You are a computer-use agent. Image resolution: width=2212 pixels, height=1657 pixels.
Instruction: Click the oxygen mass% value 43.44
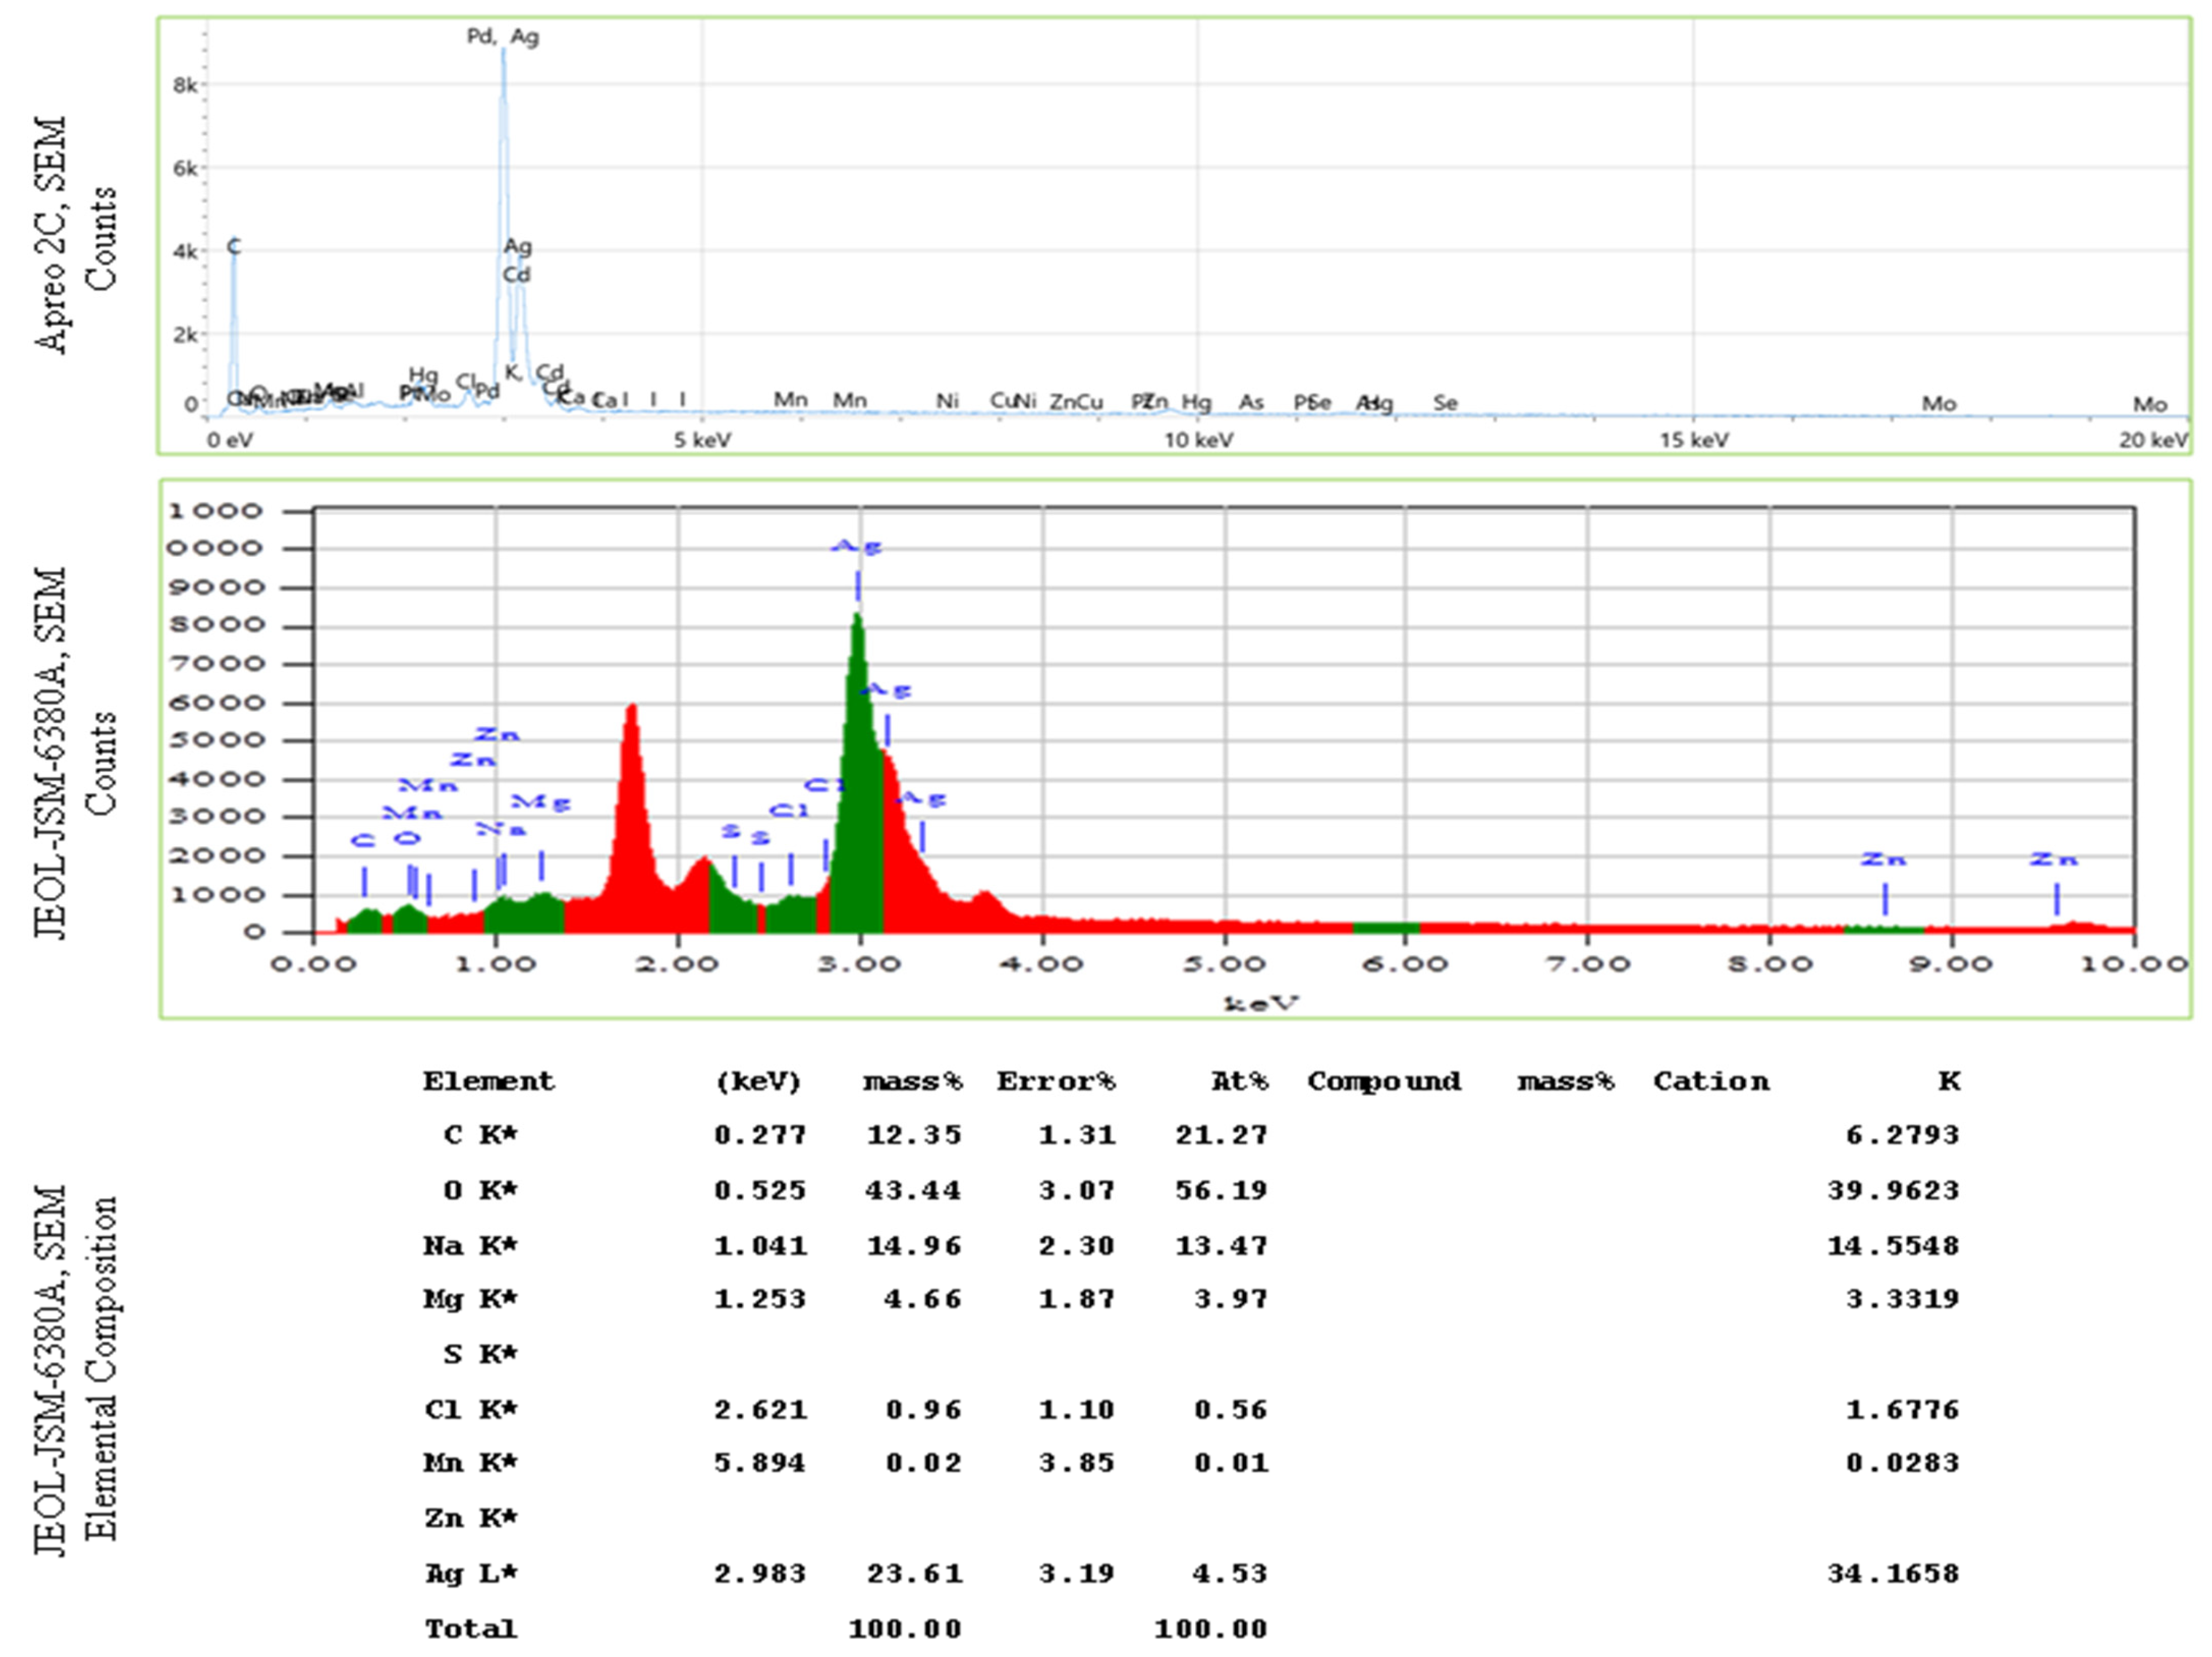coord(913,1190)
